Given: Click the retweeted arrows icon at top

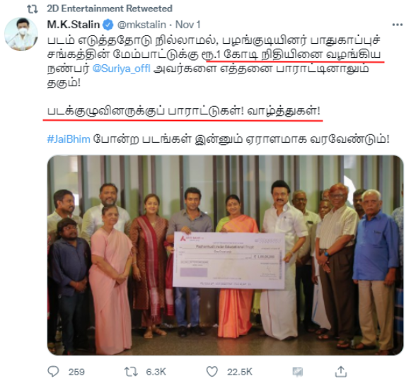Looking at the screenshot, I should tap(33, 9).
